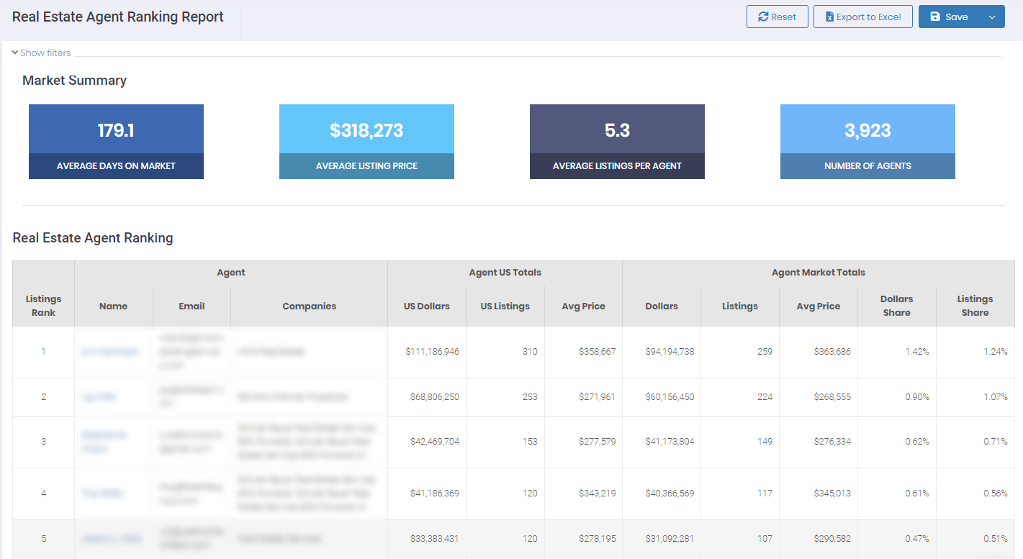Image resolution: width=1023 pixels, height=559 pixels.
Task: Sort by Companies column header
Action: click(x=310, y=306)
